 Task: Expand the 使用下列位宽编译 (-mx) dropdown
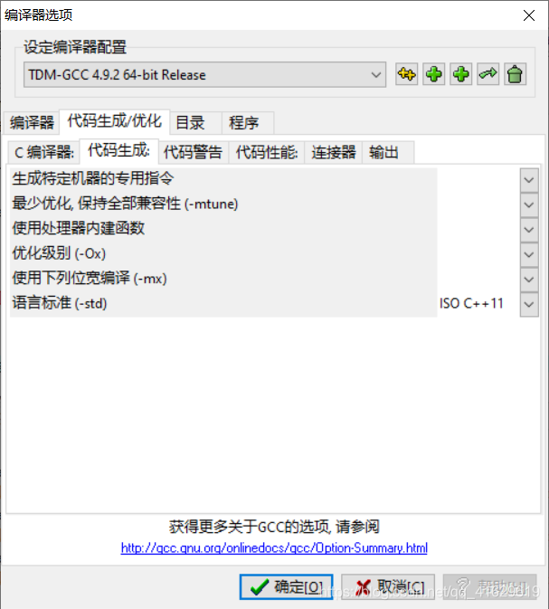pos(529,280)
